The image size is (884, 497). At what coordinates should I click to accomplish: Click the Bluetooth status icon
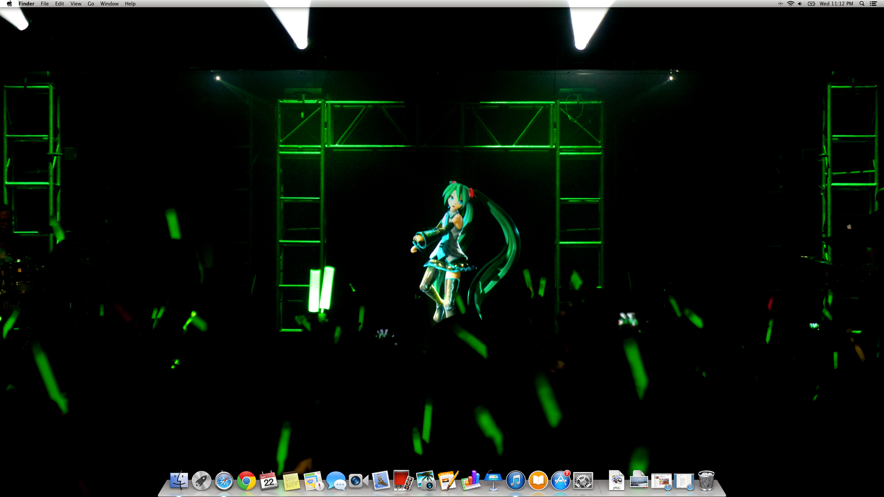pyautogui.click(x=780, y=3)
